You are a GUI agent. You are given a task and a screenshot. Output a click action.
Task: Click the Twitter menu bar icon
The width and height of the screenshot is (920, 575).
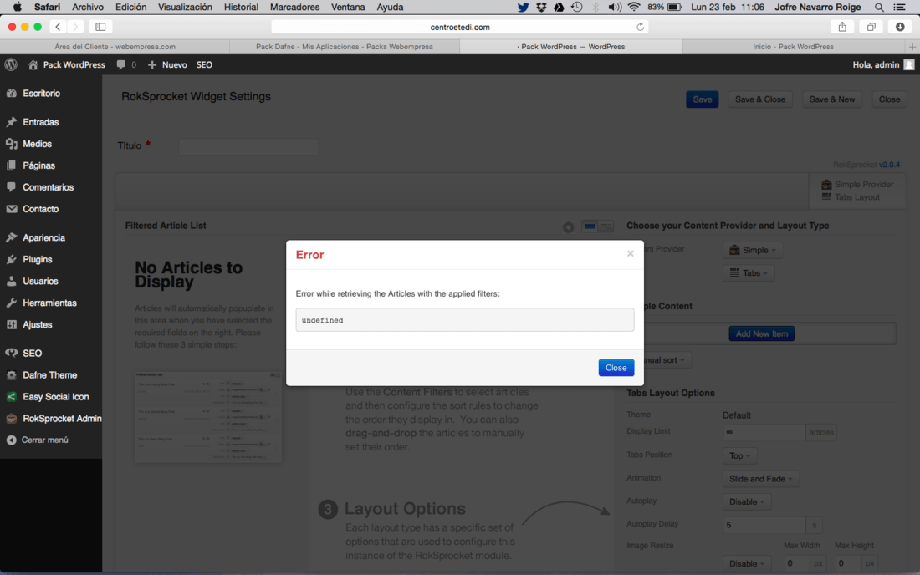tap(523, 7)
